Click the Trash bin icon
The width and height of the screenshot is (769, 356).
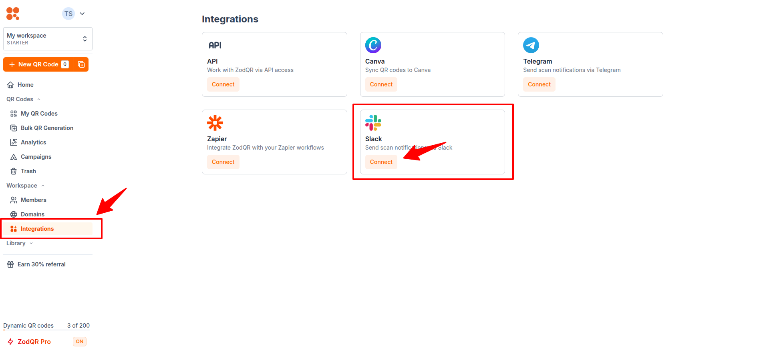pos(14,171)
